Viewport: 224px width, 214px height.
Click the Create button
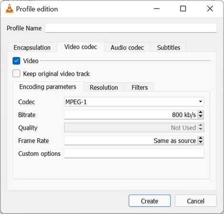150,201
